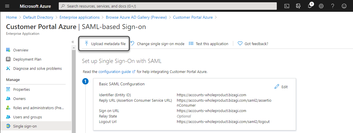The width and height of the screenshot is (353, 133).
Task: Click the Set up Single Sign-On with SAML heading
Action: pyautogui.click(x=122, y=61)
